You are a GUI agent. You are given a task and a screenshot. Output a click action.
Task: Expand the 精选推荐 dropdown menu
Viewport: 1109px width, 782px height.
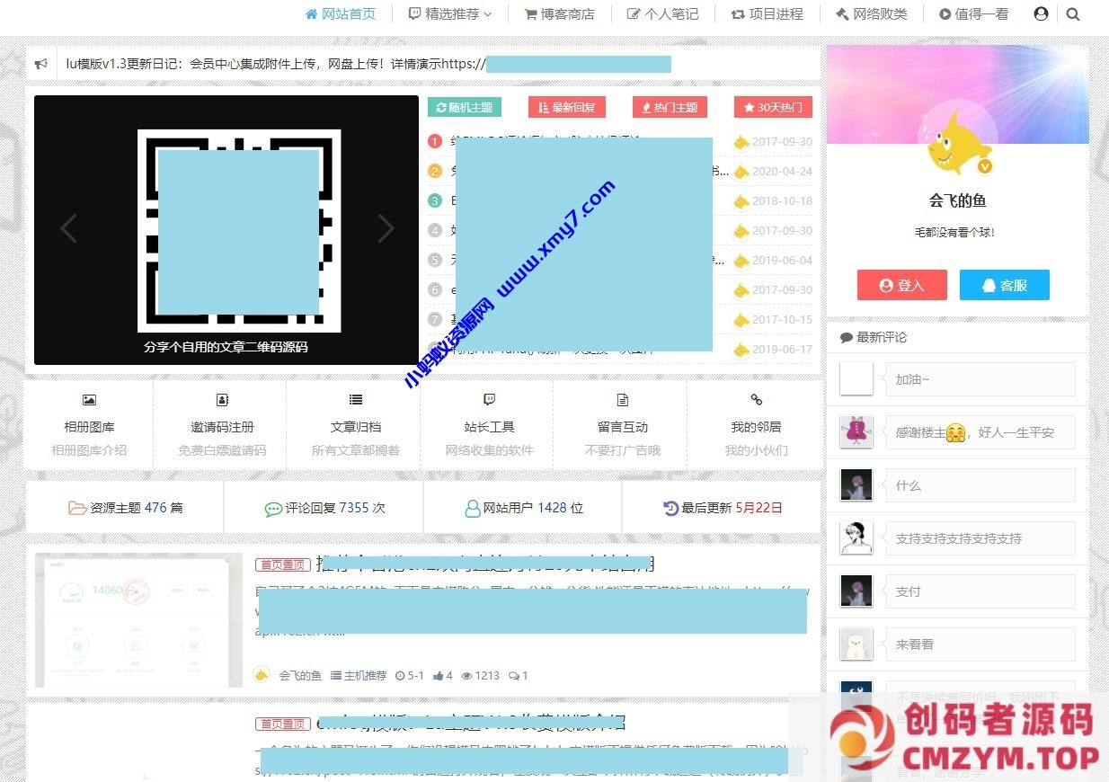tap(450, 13)
